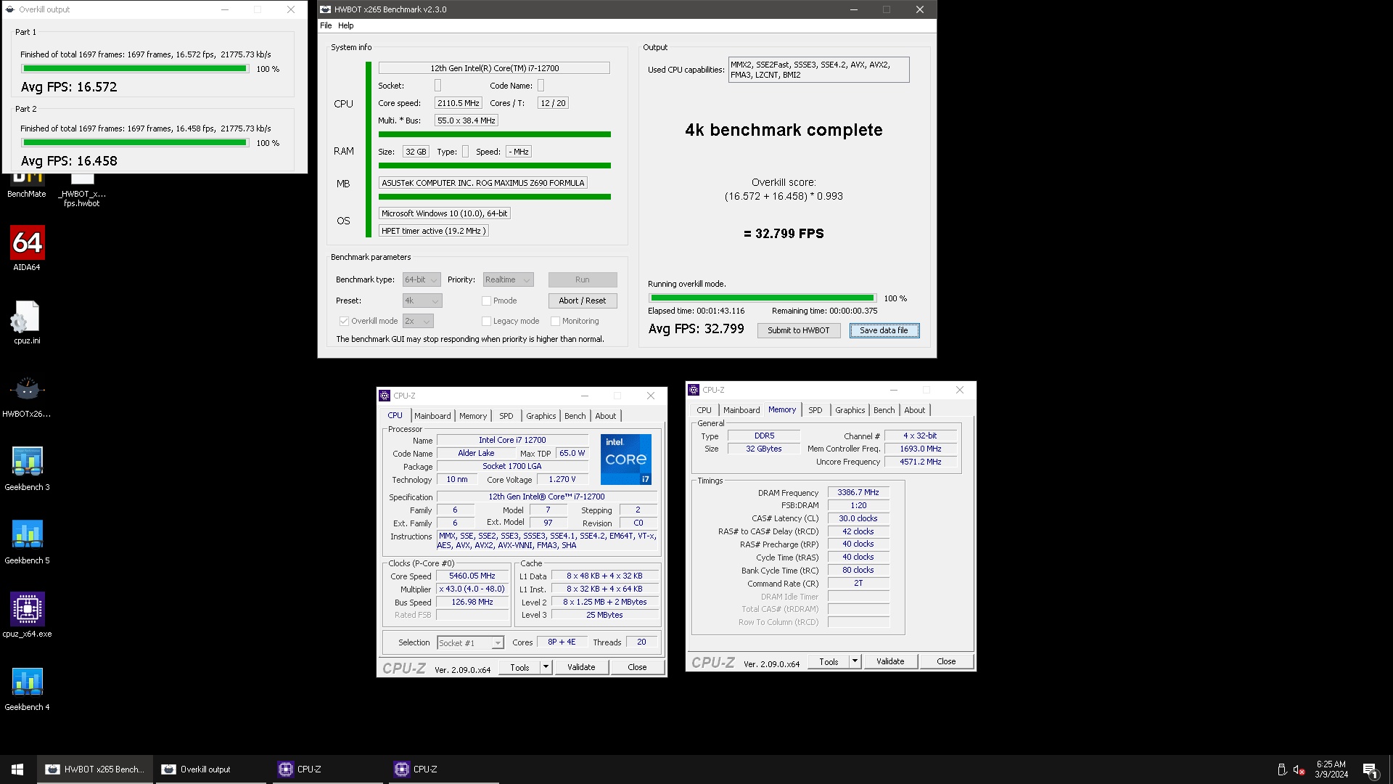Switch to Memory tab in CPU-Z CPU window
The width and height of the screenshot is (1393, 784).
pyautogui.click(x=473, y=416)
